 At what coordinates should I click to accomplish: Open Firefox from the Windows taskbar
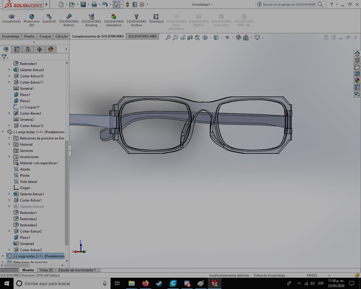(x=146, y=283)
